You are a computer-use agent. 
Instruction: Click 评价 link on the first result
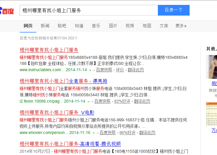click(x=120, y=70)
